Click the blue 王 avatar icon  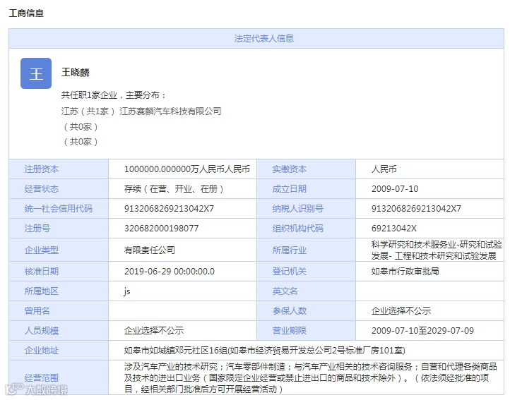coord(36,73)
